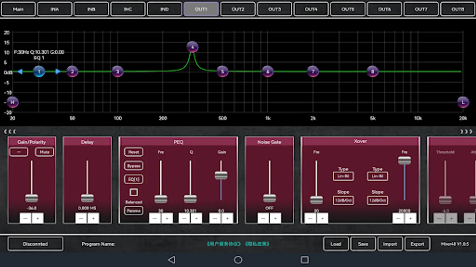Switch to the OUT2 tab
Screen dimensions: 476x267
(238, 9)
